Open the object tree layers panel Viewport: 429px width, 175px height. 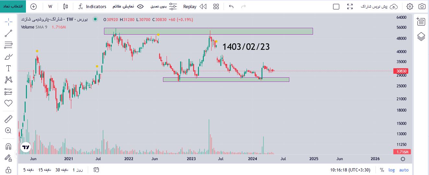(421, 37)
